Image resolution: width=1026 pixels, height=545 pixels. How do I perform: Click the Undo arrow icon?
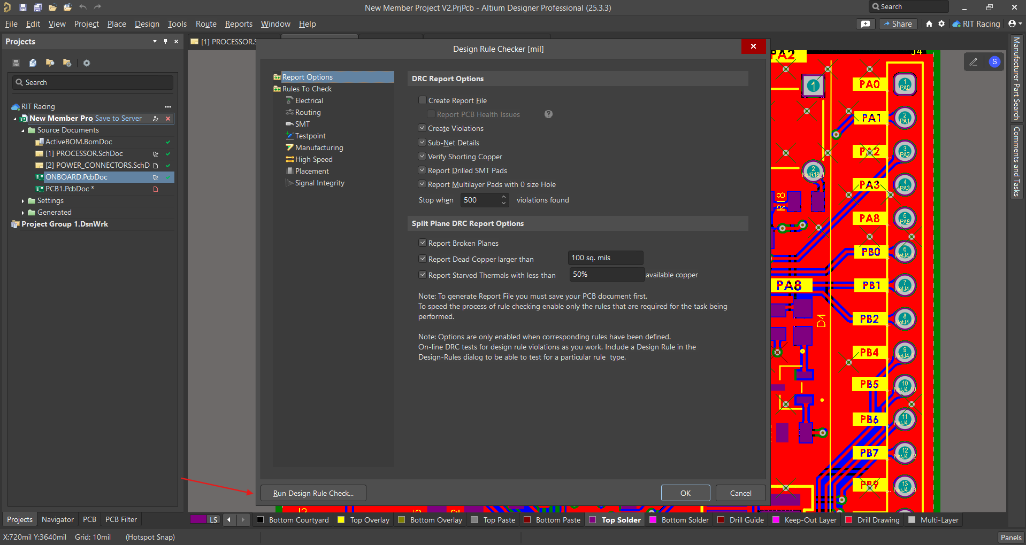click(x=82, y=7)
